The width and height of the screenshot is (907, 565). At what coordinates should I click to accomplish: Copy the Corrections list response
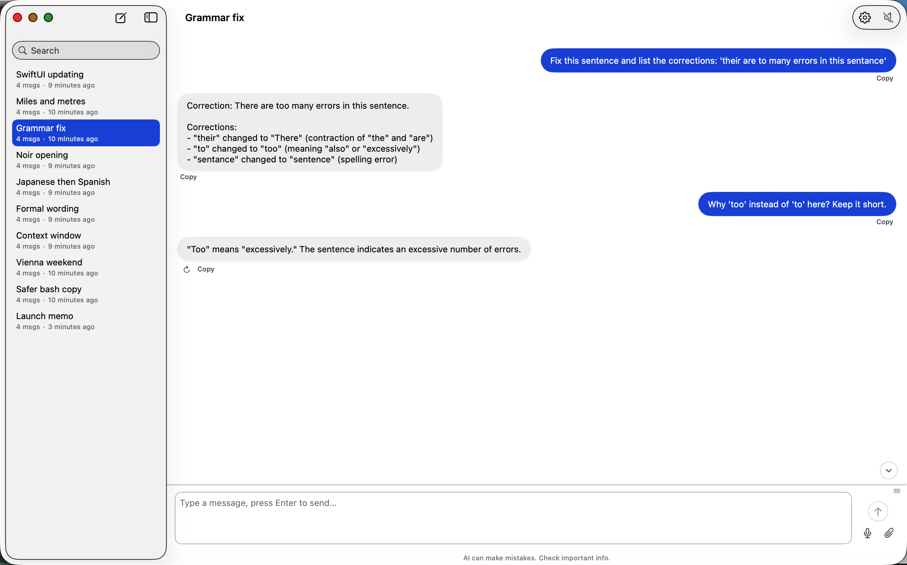pos(188,177)
